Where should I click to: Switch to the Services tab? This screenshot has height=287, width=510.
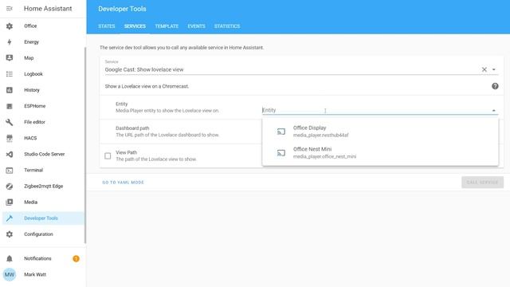click(135, 26)
